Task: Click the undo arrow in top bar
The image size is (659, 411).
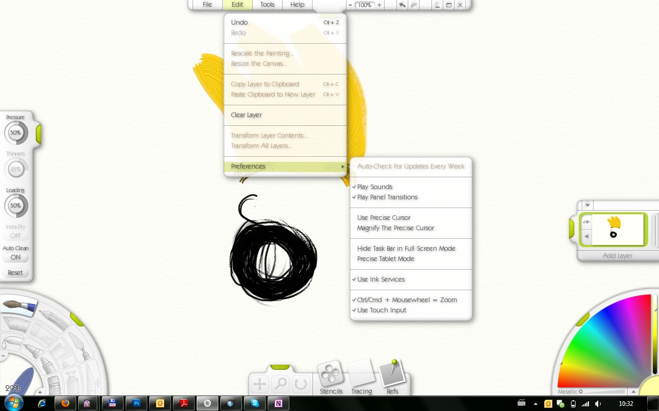Action: click(x=402, y=5)
